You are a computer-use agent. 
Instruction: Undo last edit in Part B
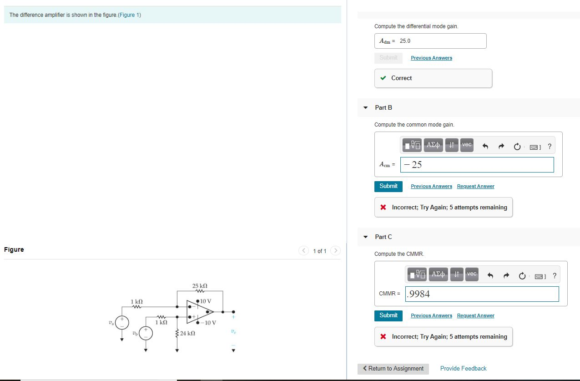pyautogui.click(x=485, y=147)
